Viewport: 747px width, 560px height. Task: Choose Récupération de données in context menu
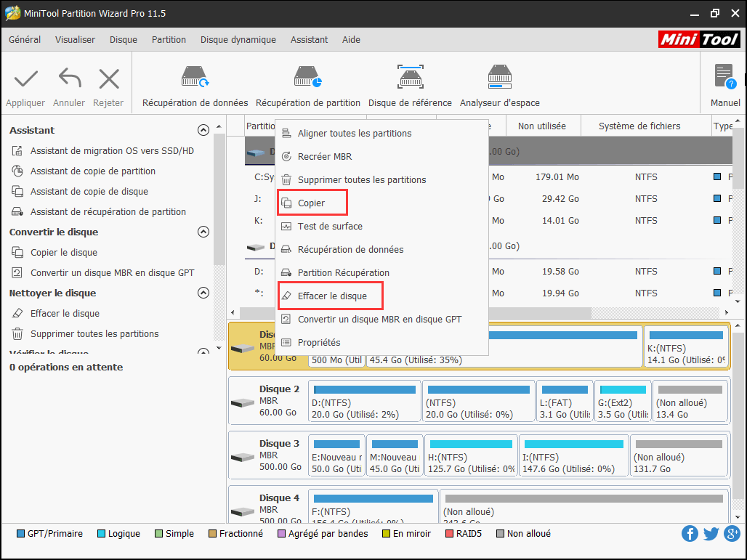382,250
